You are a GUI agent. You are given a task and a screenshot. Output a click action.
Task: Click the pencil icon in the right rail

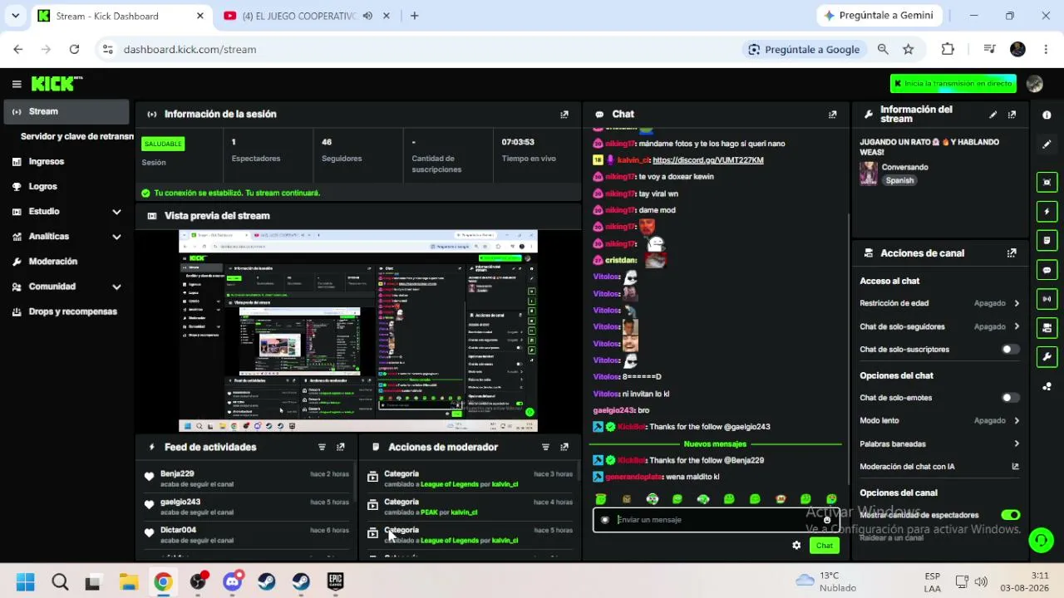pyautogui.click(x=1047, y=145)
